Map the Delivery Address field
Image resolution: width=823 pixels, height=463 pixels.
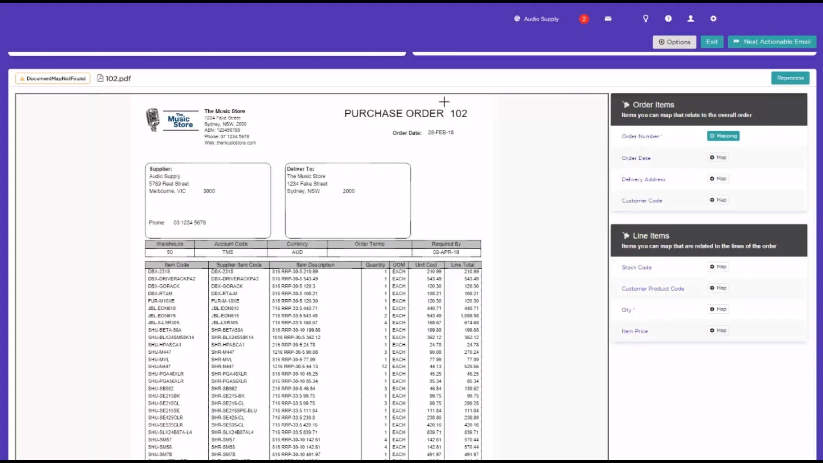718,179
